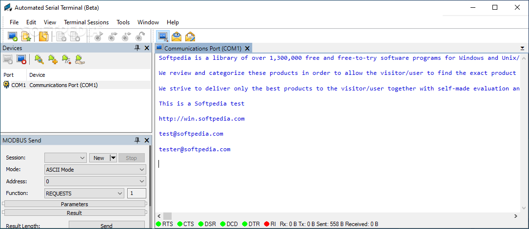The image size is (529, 229).
Task: Click the 'Sent: 558 B' status text
Action: (x=329, y=224)
